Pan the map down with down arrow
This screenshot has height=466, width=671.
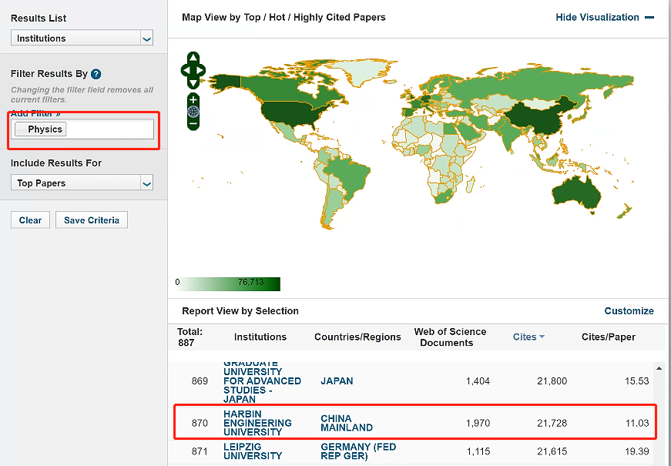193,83
